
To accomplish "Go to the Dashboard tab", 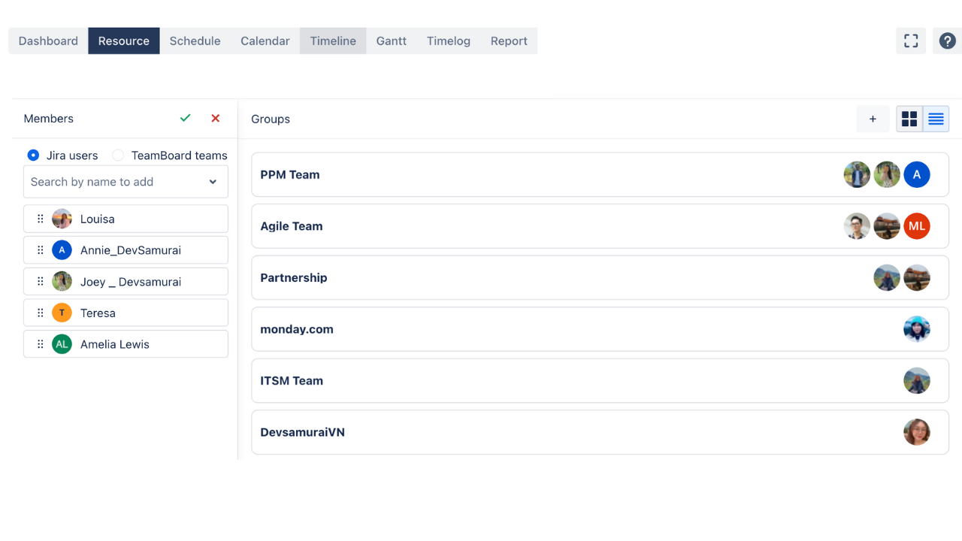I will coord(48,41).
